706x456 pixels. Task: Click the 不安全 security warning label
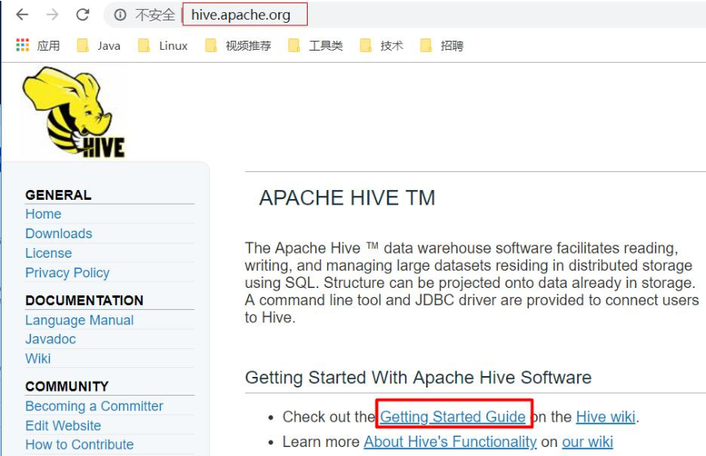pos(155,15)
